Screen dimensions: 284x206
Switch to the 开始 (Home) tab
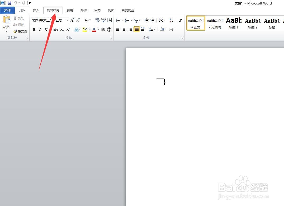[x=22, y=10]
